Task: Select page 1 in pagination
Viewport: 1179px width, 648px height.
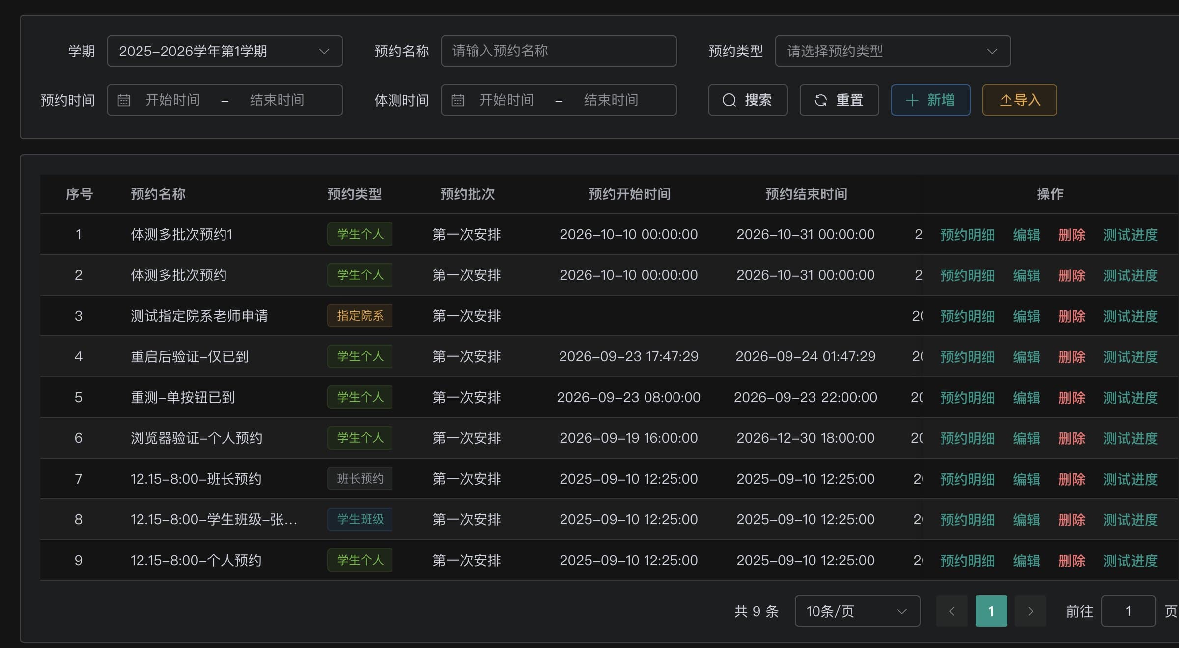Action: coord(991,611)
